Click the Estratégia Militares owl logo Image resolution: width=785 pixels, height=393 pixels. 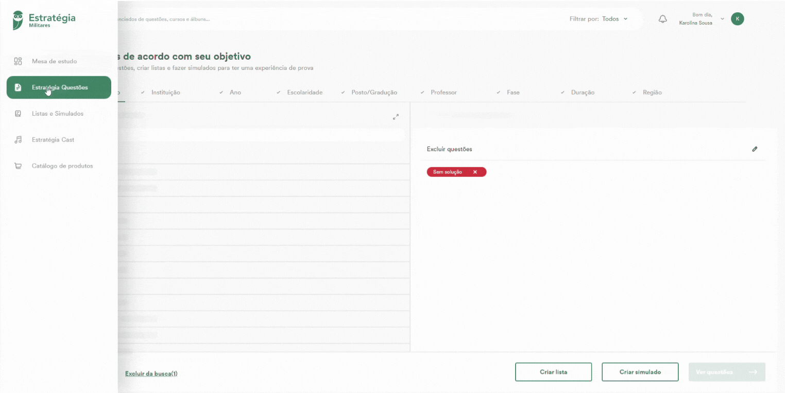(19, 20)
